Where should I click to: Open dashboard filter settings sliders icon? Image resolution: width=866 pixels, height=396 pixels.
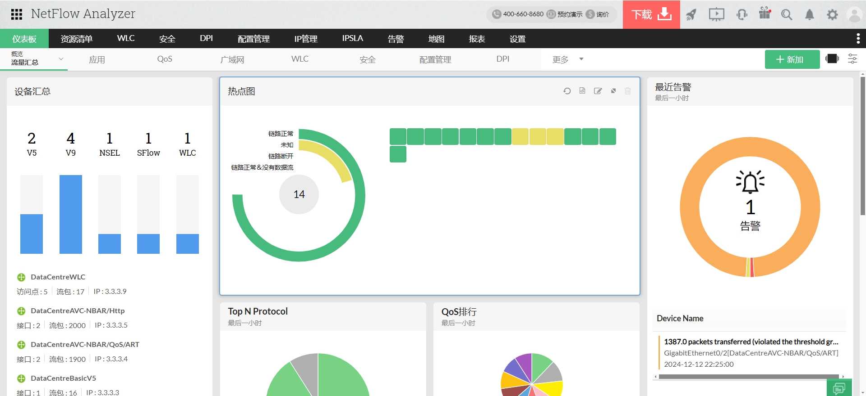(852, 58)
